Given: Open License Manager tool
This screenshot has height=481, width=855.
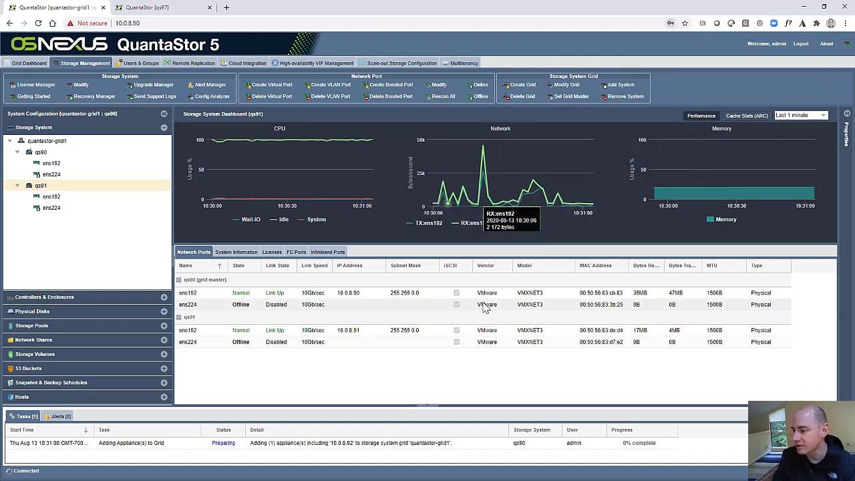Looking at the screenshot, I should 33,85.
